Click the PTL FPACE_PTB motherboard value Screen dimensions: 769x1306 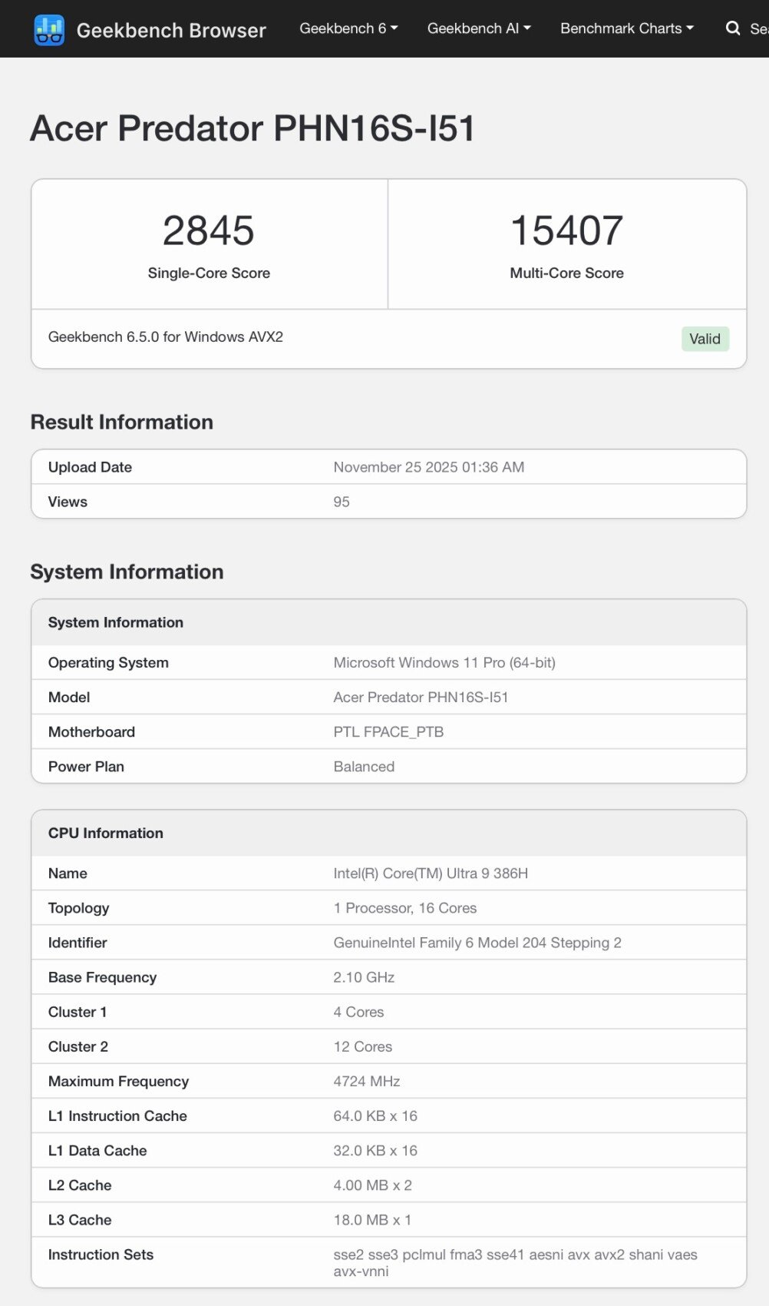pos(388,731)
